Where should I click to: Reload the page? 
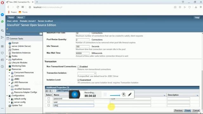[x=18, y=7]
